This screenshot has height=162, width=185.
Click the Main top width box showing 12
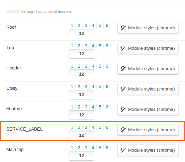(x=81, y=156)
